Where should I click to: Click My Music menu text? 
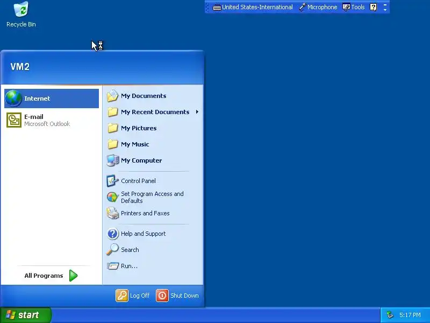pyautogui.click(x=135, y=144)
